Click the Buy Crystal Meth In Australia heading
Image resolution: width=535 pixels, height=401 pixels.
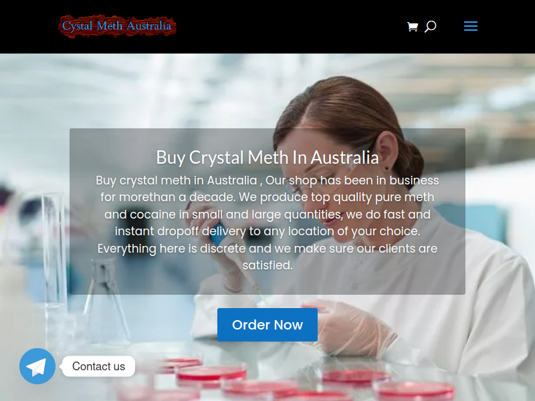tap(267, 158)
